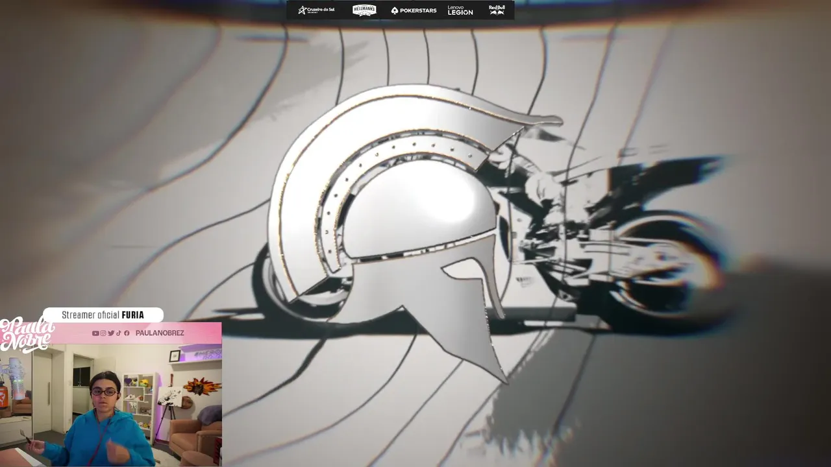The image size is (831, 467).
Task: Click the Facebook icon in pink banner
Action: coord(127,333)
